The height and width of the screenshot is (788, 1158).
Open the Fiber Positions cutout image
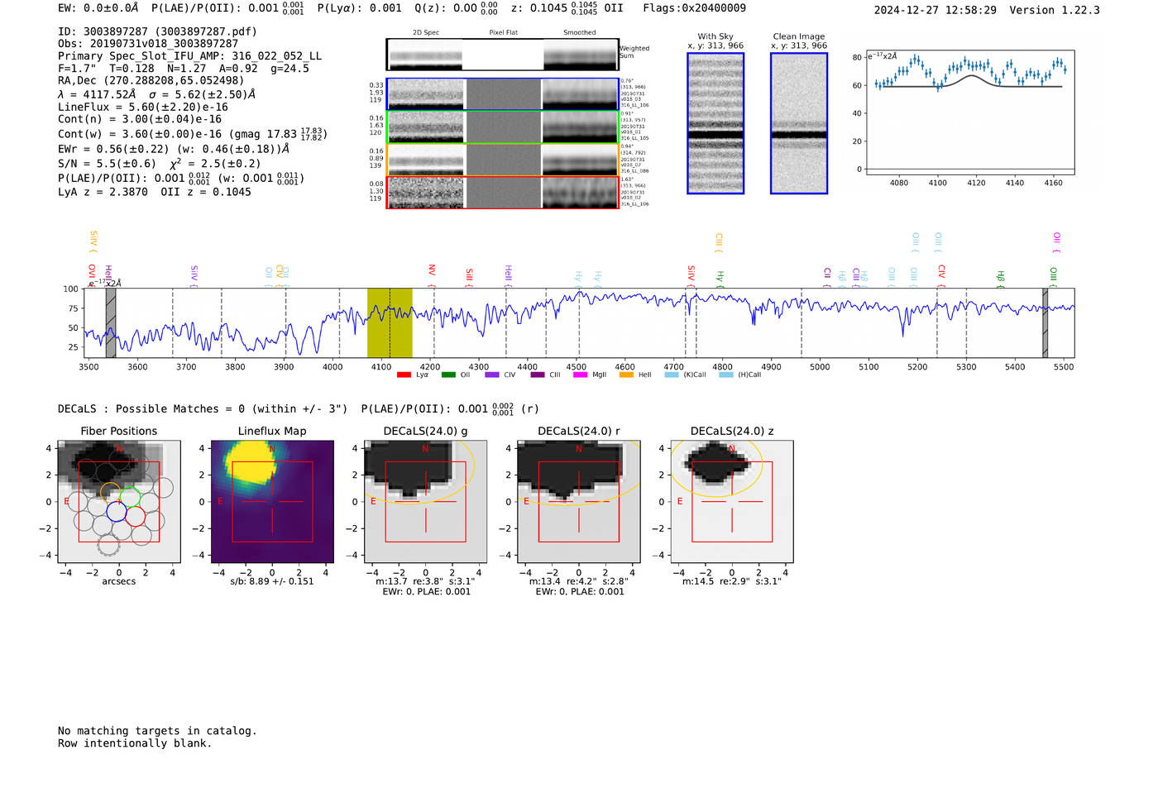pyautogui.click(x=119, y=501)
